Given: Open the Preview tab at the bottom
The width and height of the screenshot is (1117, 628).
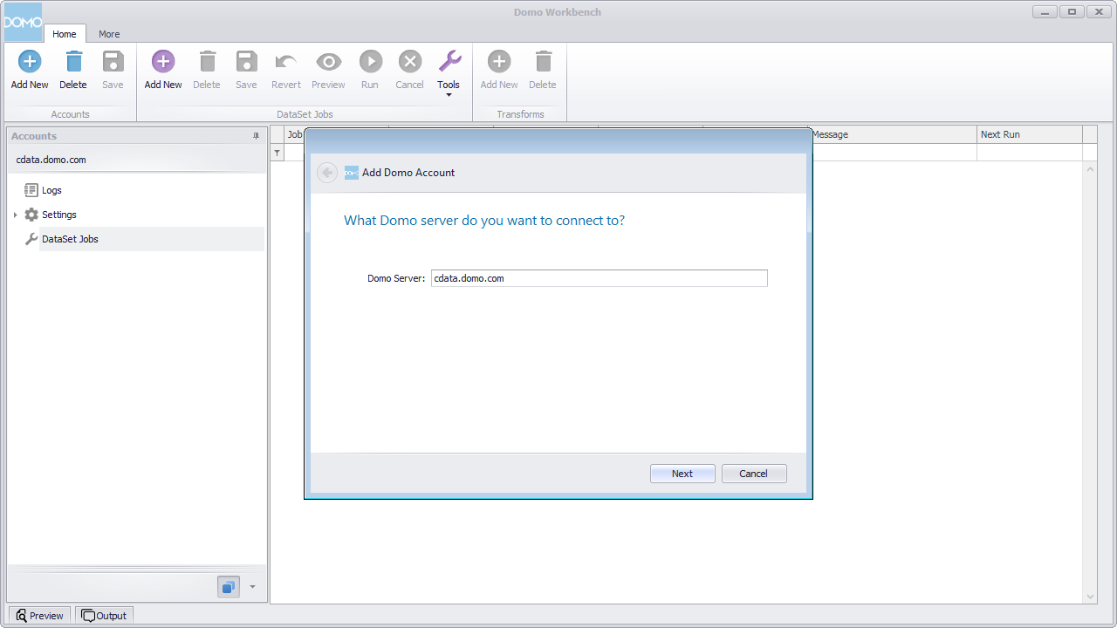Looking at the screenshot, I should 39,616.
